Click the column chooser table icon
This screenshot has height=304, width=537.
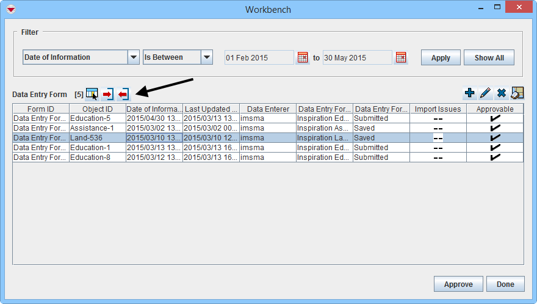[x=92, y=94]
